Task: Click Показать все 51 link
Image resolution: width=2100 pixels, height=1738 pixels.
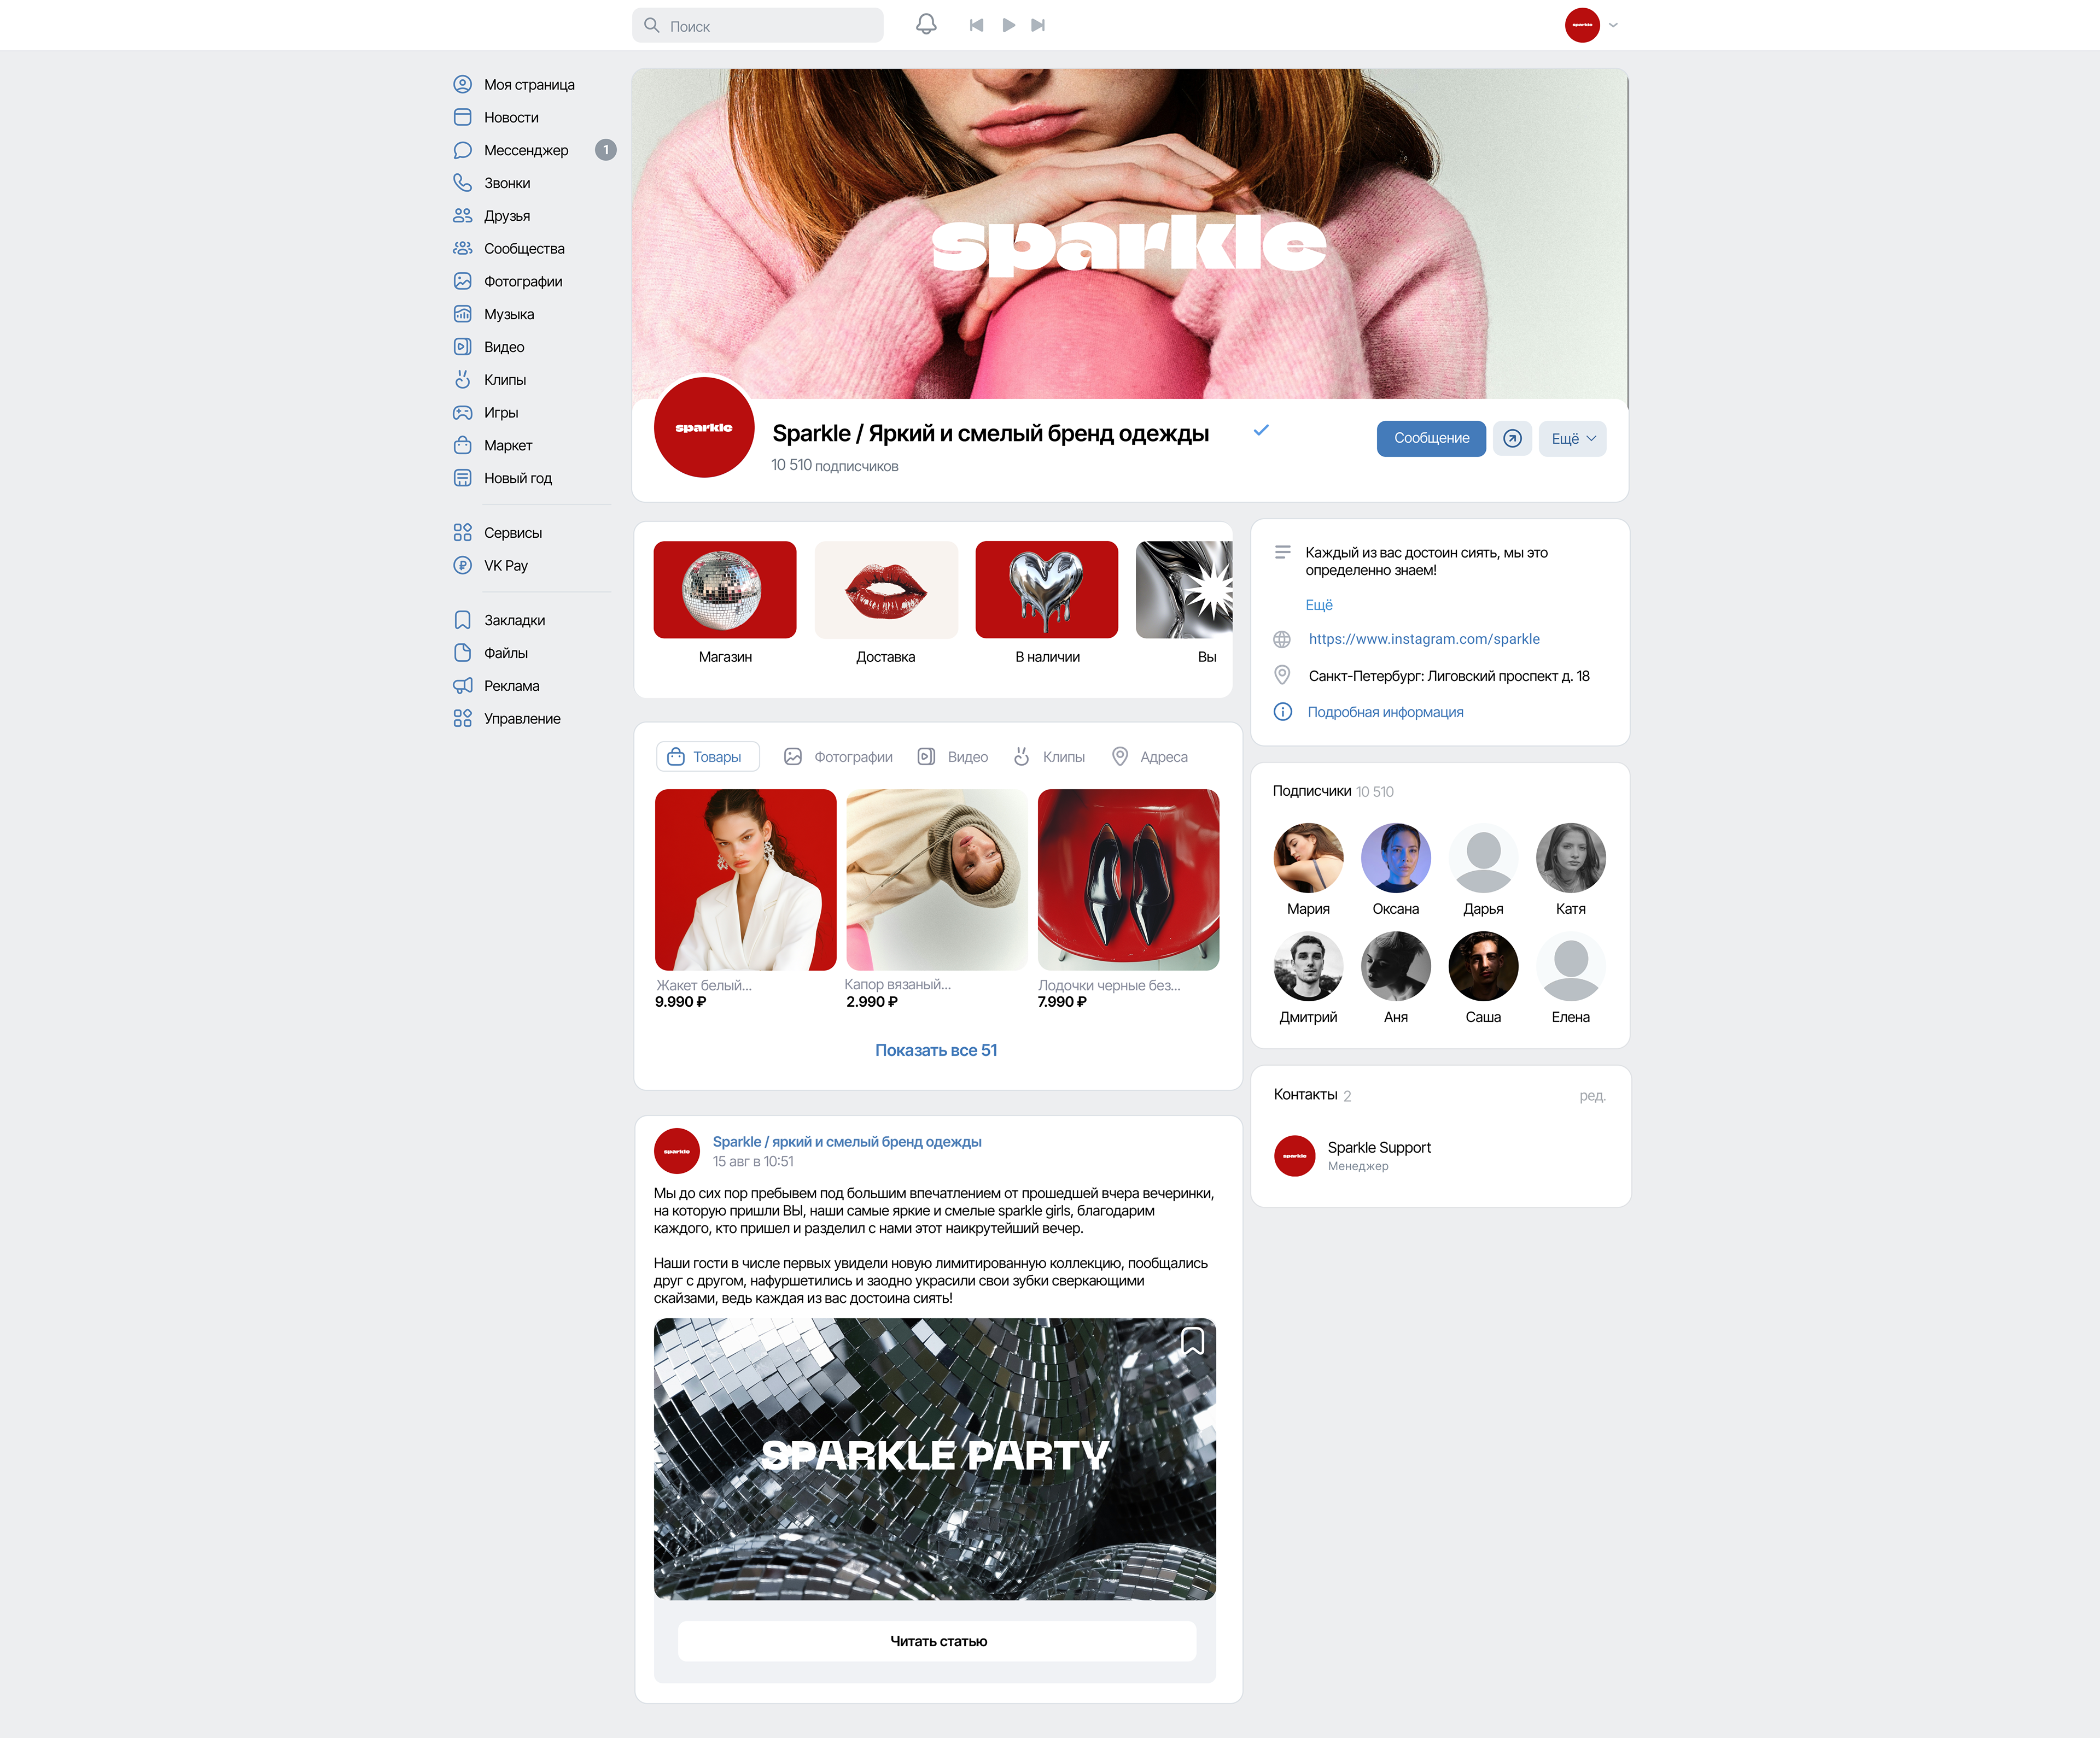Action: [936, 1050]
